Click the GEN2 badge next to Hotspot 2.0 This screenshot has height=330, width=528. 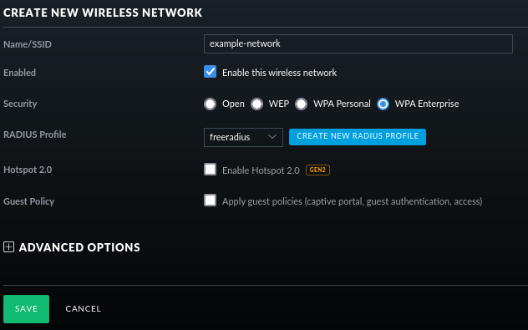pos(317,170)
